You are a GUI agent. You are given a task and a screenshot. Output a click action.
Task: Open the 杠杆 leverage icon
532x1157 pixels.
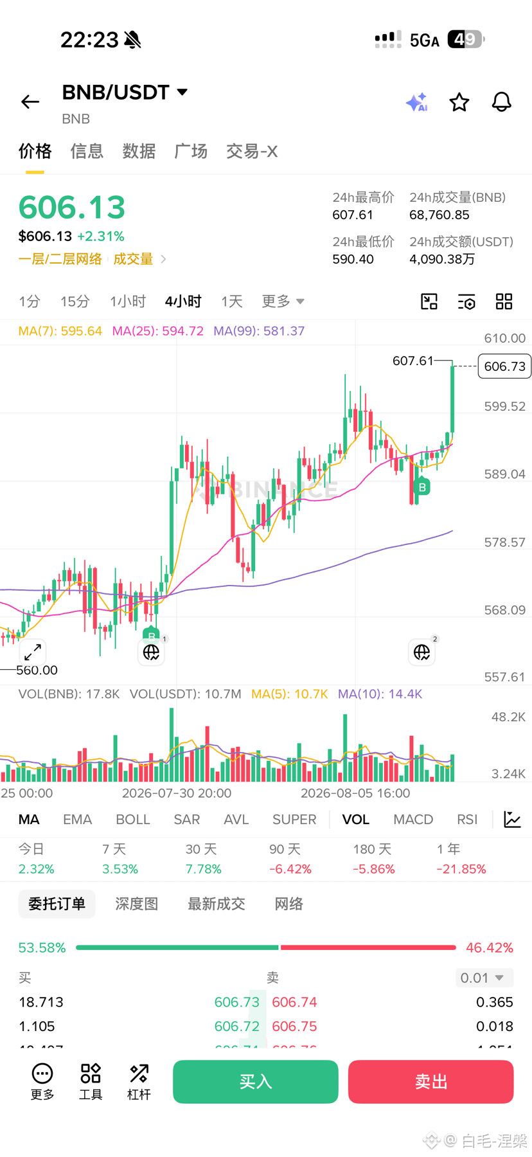click(x=139, y=1081)
